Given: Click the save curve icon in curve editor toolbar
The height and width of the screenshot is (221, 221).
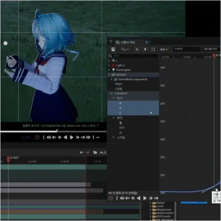Looking at the screenshot, I should click(x=113, y=50).
